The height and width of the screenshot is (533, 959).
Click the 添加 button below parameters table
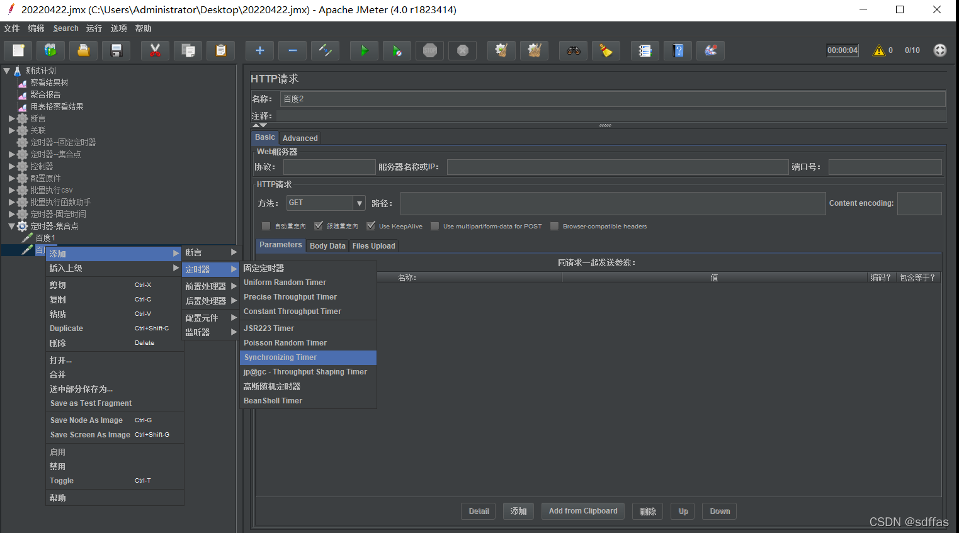point(518,511)
